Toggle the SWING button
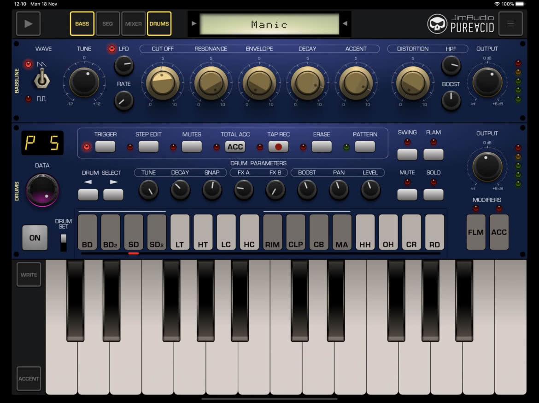The image size is (539, 403). tap(407, 155)
